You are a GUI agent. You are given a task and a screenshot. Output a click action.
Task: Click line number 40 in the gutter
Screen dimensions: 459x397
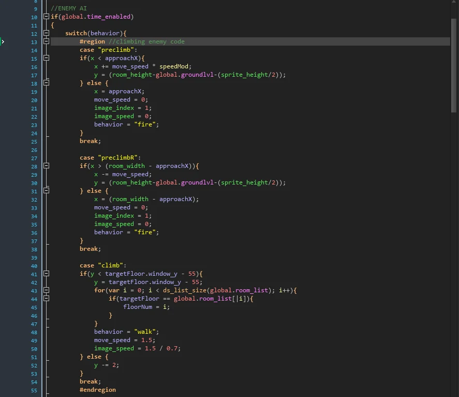34,265
